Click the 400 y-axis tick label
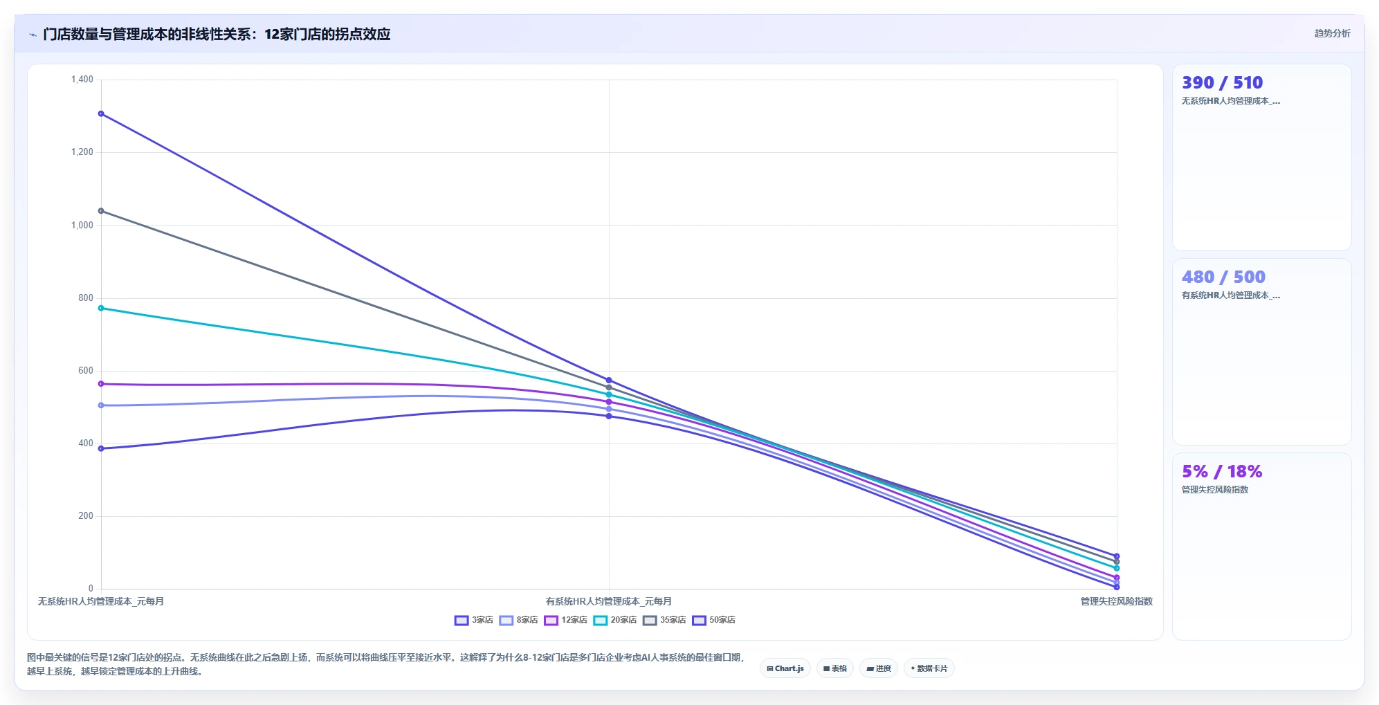This screenshot has width=1379, height=705. pyautogui.click(x=86, y=443)
